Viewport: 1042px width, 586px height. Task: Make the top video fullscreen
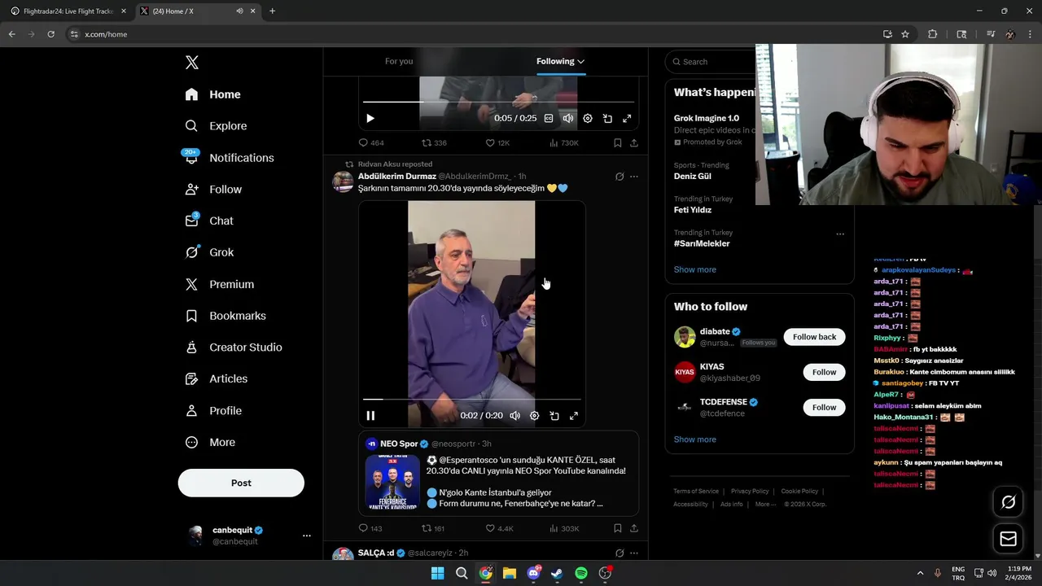(x=627, y=119)
